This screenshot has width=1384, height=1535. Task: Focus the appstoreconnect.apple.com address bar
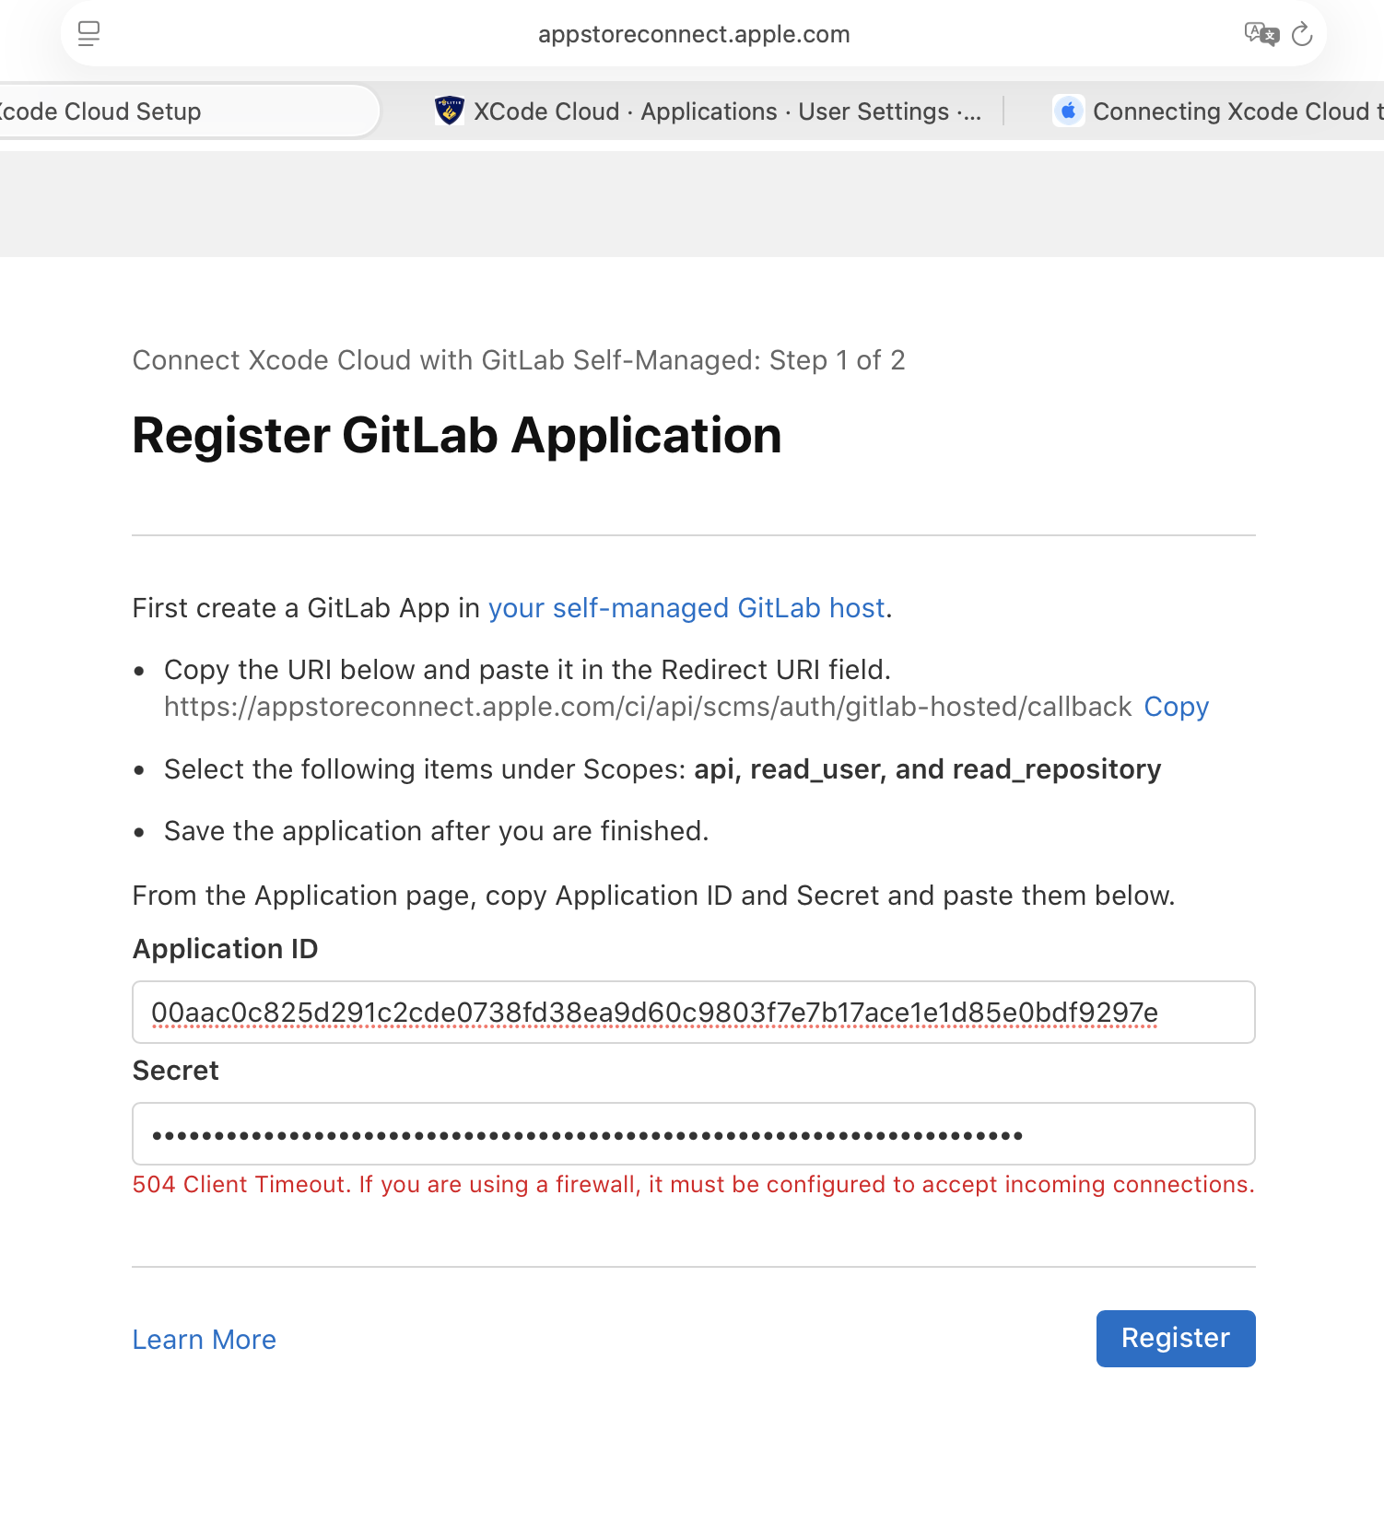click(693, 34)
